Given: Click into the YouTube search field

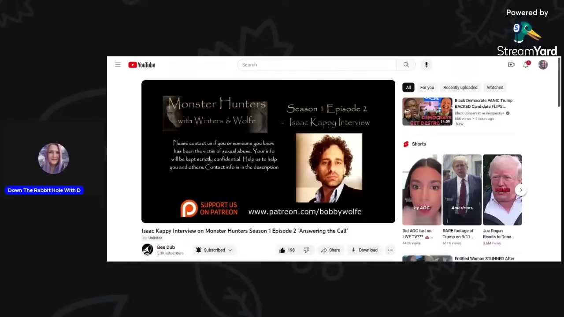Looking at the screenshot, I should 317,65.
